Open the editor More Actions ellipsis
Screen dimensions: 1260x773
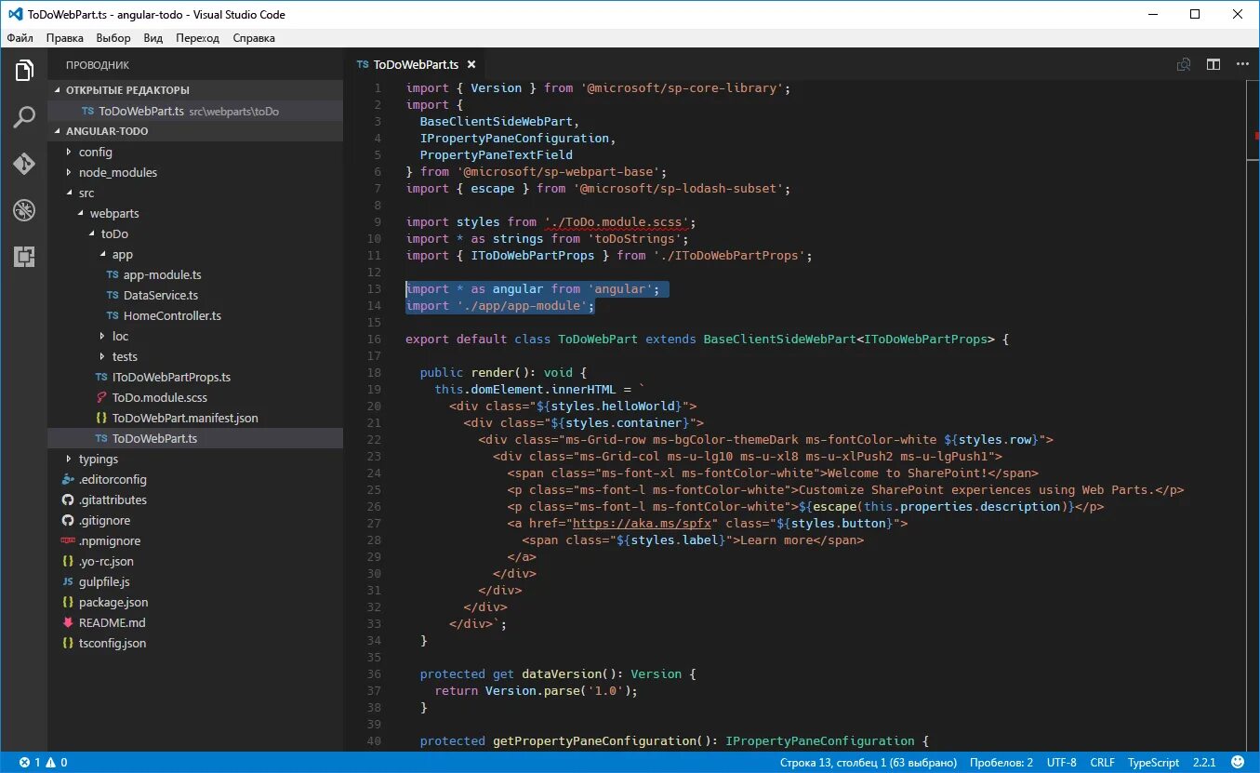click(1242, 64)
